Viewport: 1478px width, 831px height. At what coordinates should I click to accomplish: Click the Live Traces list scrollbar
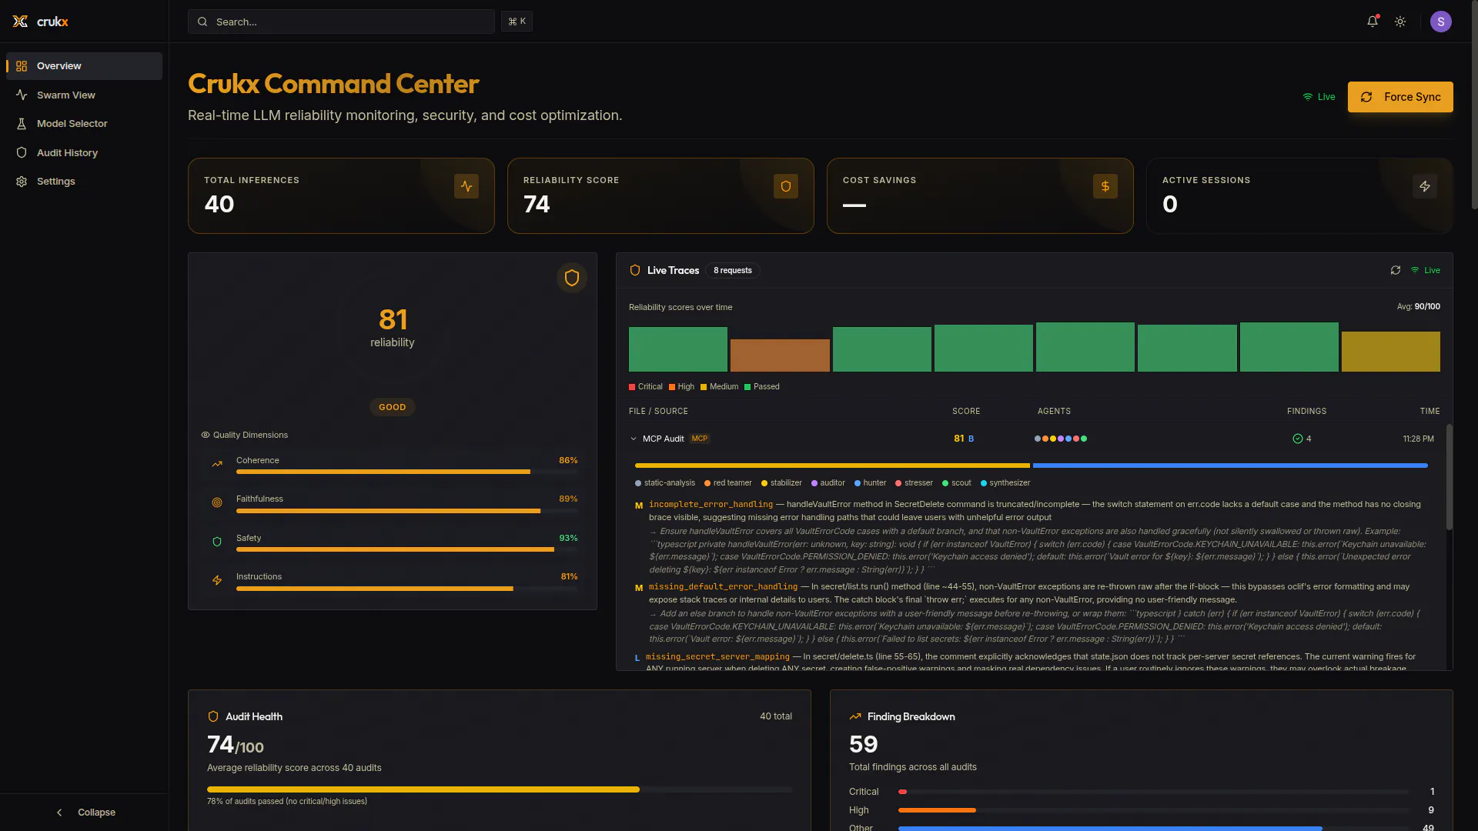pos(1450,477)
